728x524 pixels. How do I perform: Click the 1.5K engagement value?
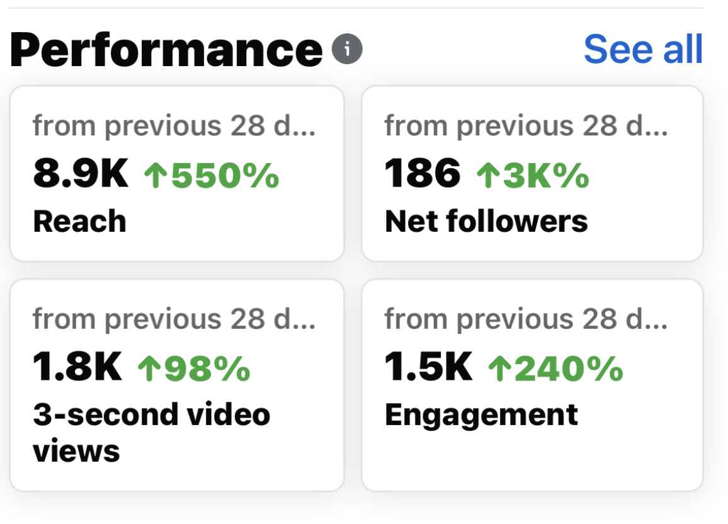point(428,368)
